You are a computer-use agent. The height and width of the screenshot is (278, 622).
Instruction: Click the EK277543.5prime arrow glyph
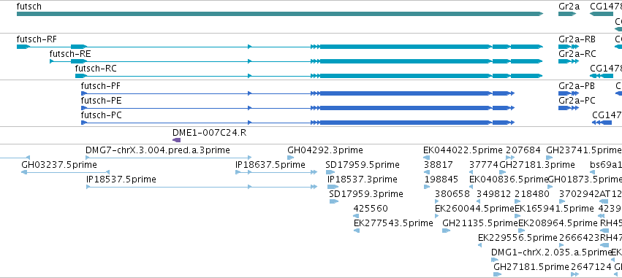356,231
